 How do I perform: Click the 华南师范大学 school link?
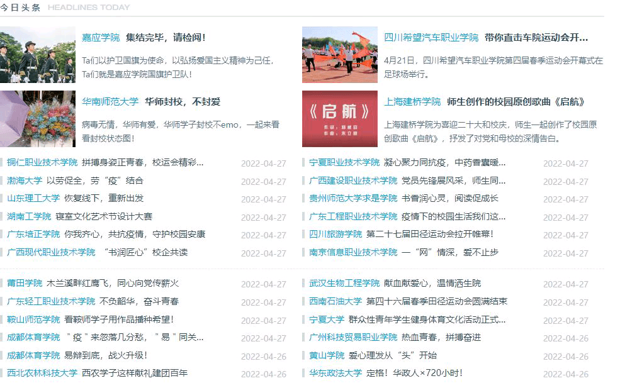point(110,101)
